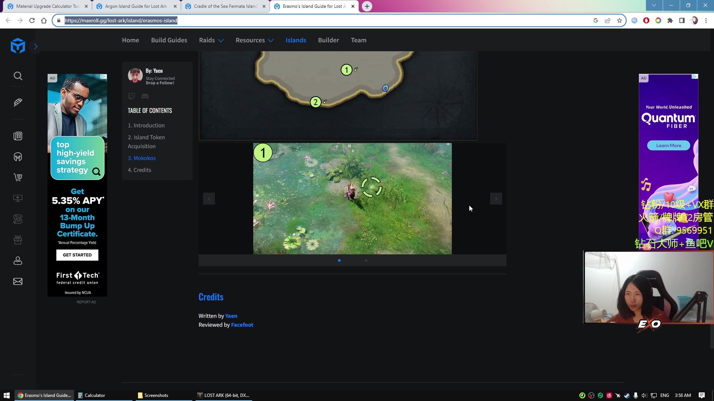Select the first carousel dot indicator
Screen dimensions: 714x401
[x=339, y=261]
